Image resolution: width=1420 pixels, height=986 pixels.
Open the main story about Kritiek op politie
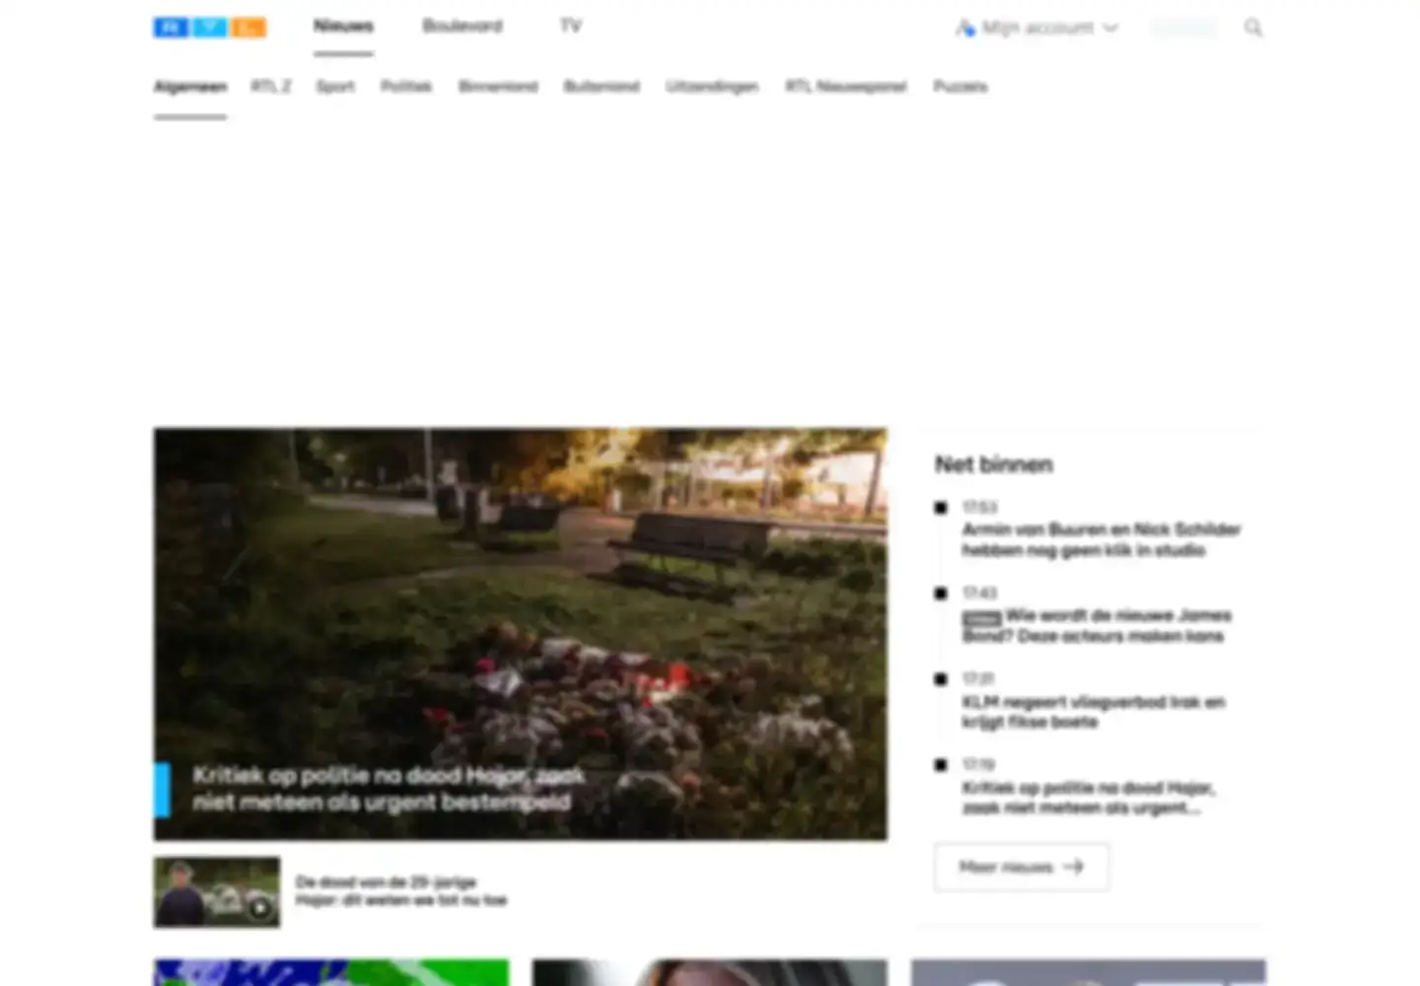pyautogui.click(x=520, y=634)
